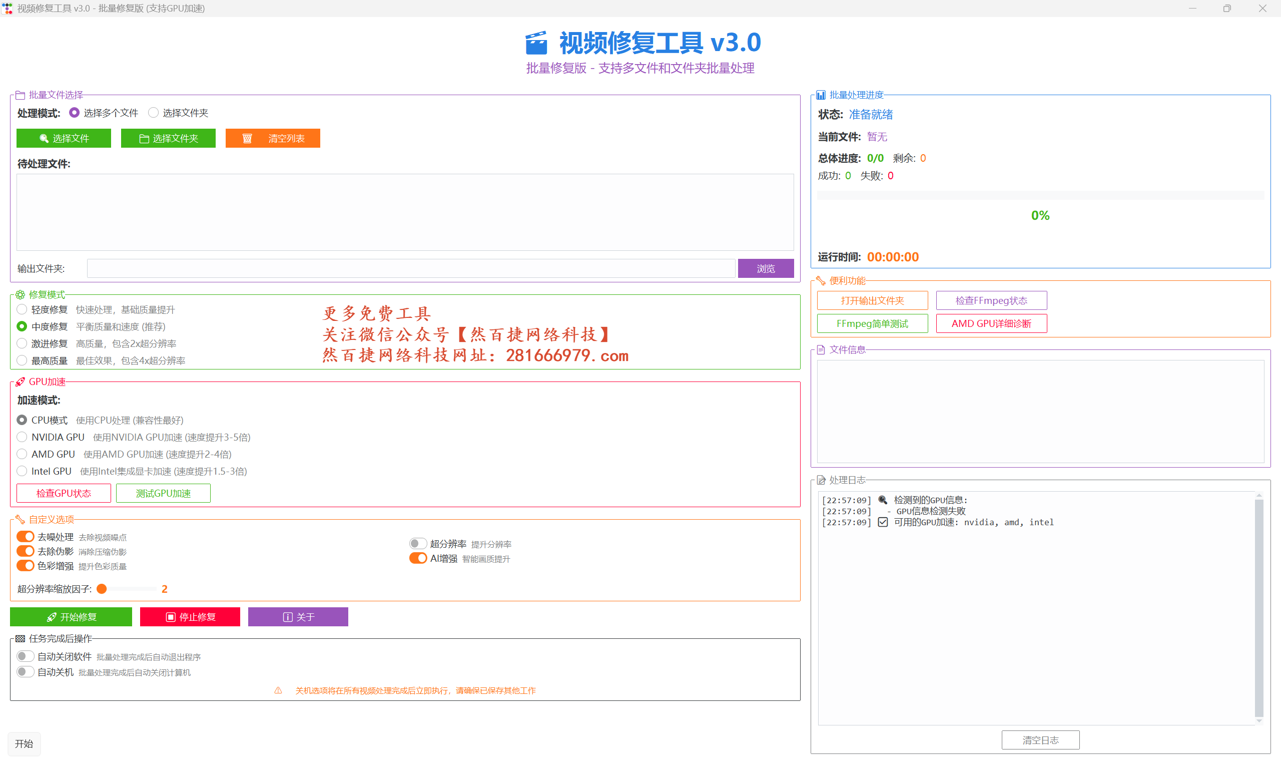The height and width of the screenshot is (762, 1281).
Task: Click 检查GPU状态 button
Action: click(64, 494)
